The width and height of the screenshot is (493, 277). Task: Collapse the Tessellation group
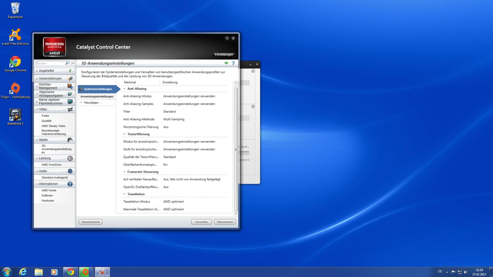pyautogui.click(x=124, y=194)
